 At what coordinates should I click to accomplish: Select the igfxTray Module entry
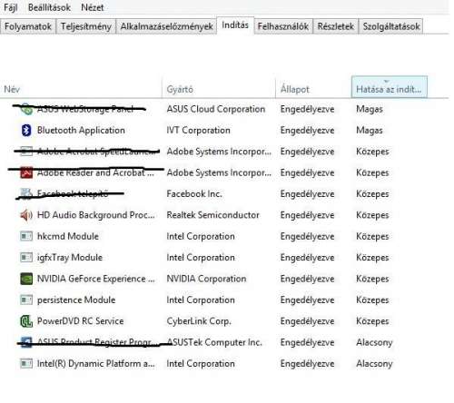[70, 258]
